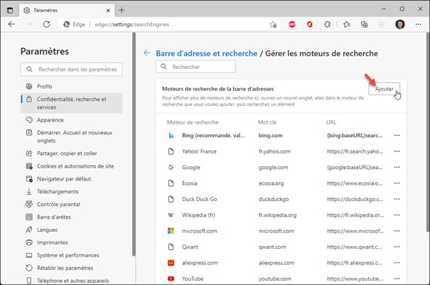The height and width of the screenshot is (285, 430).
Task: Open Téléchargements settings section
Action: [x=58, y=191]
